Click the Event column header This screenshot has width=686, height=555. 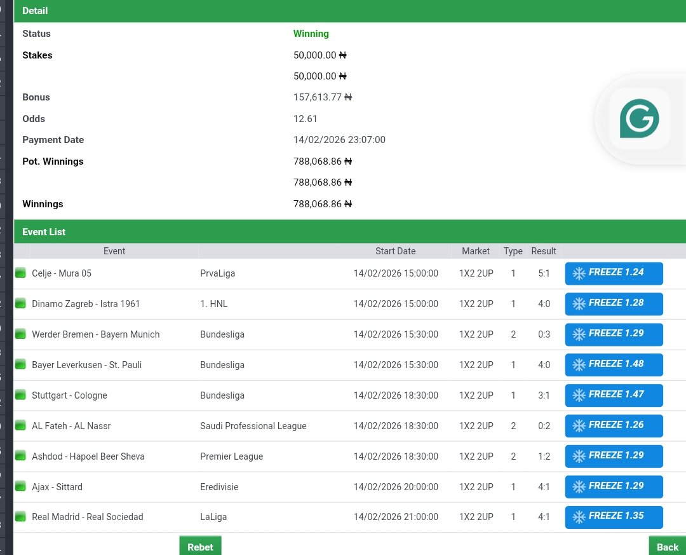click(x=114, y=251)
